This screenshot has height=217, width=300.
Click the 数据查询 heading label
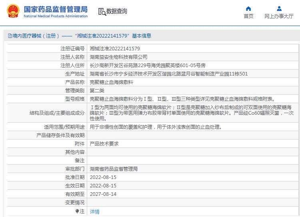(116, 12)
